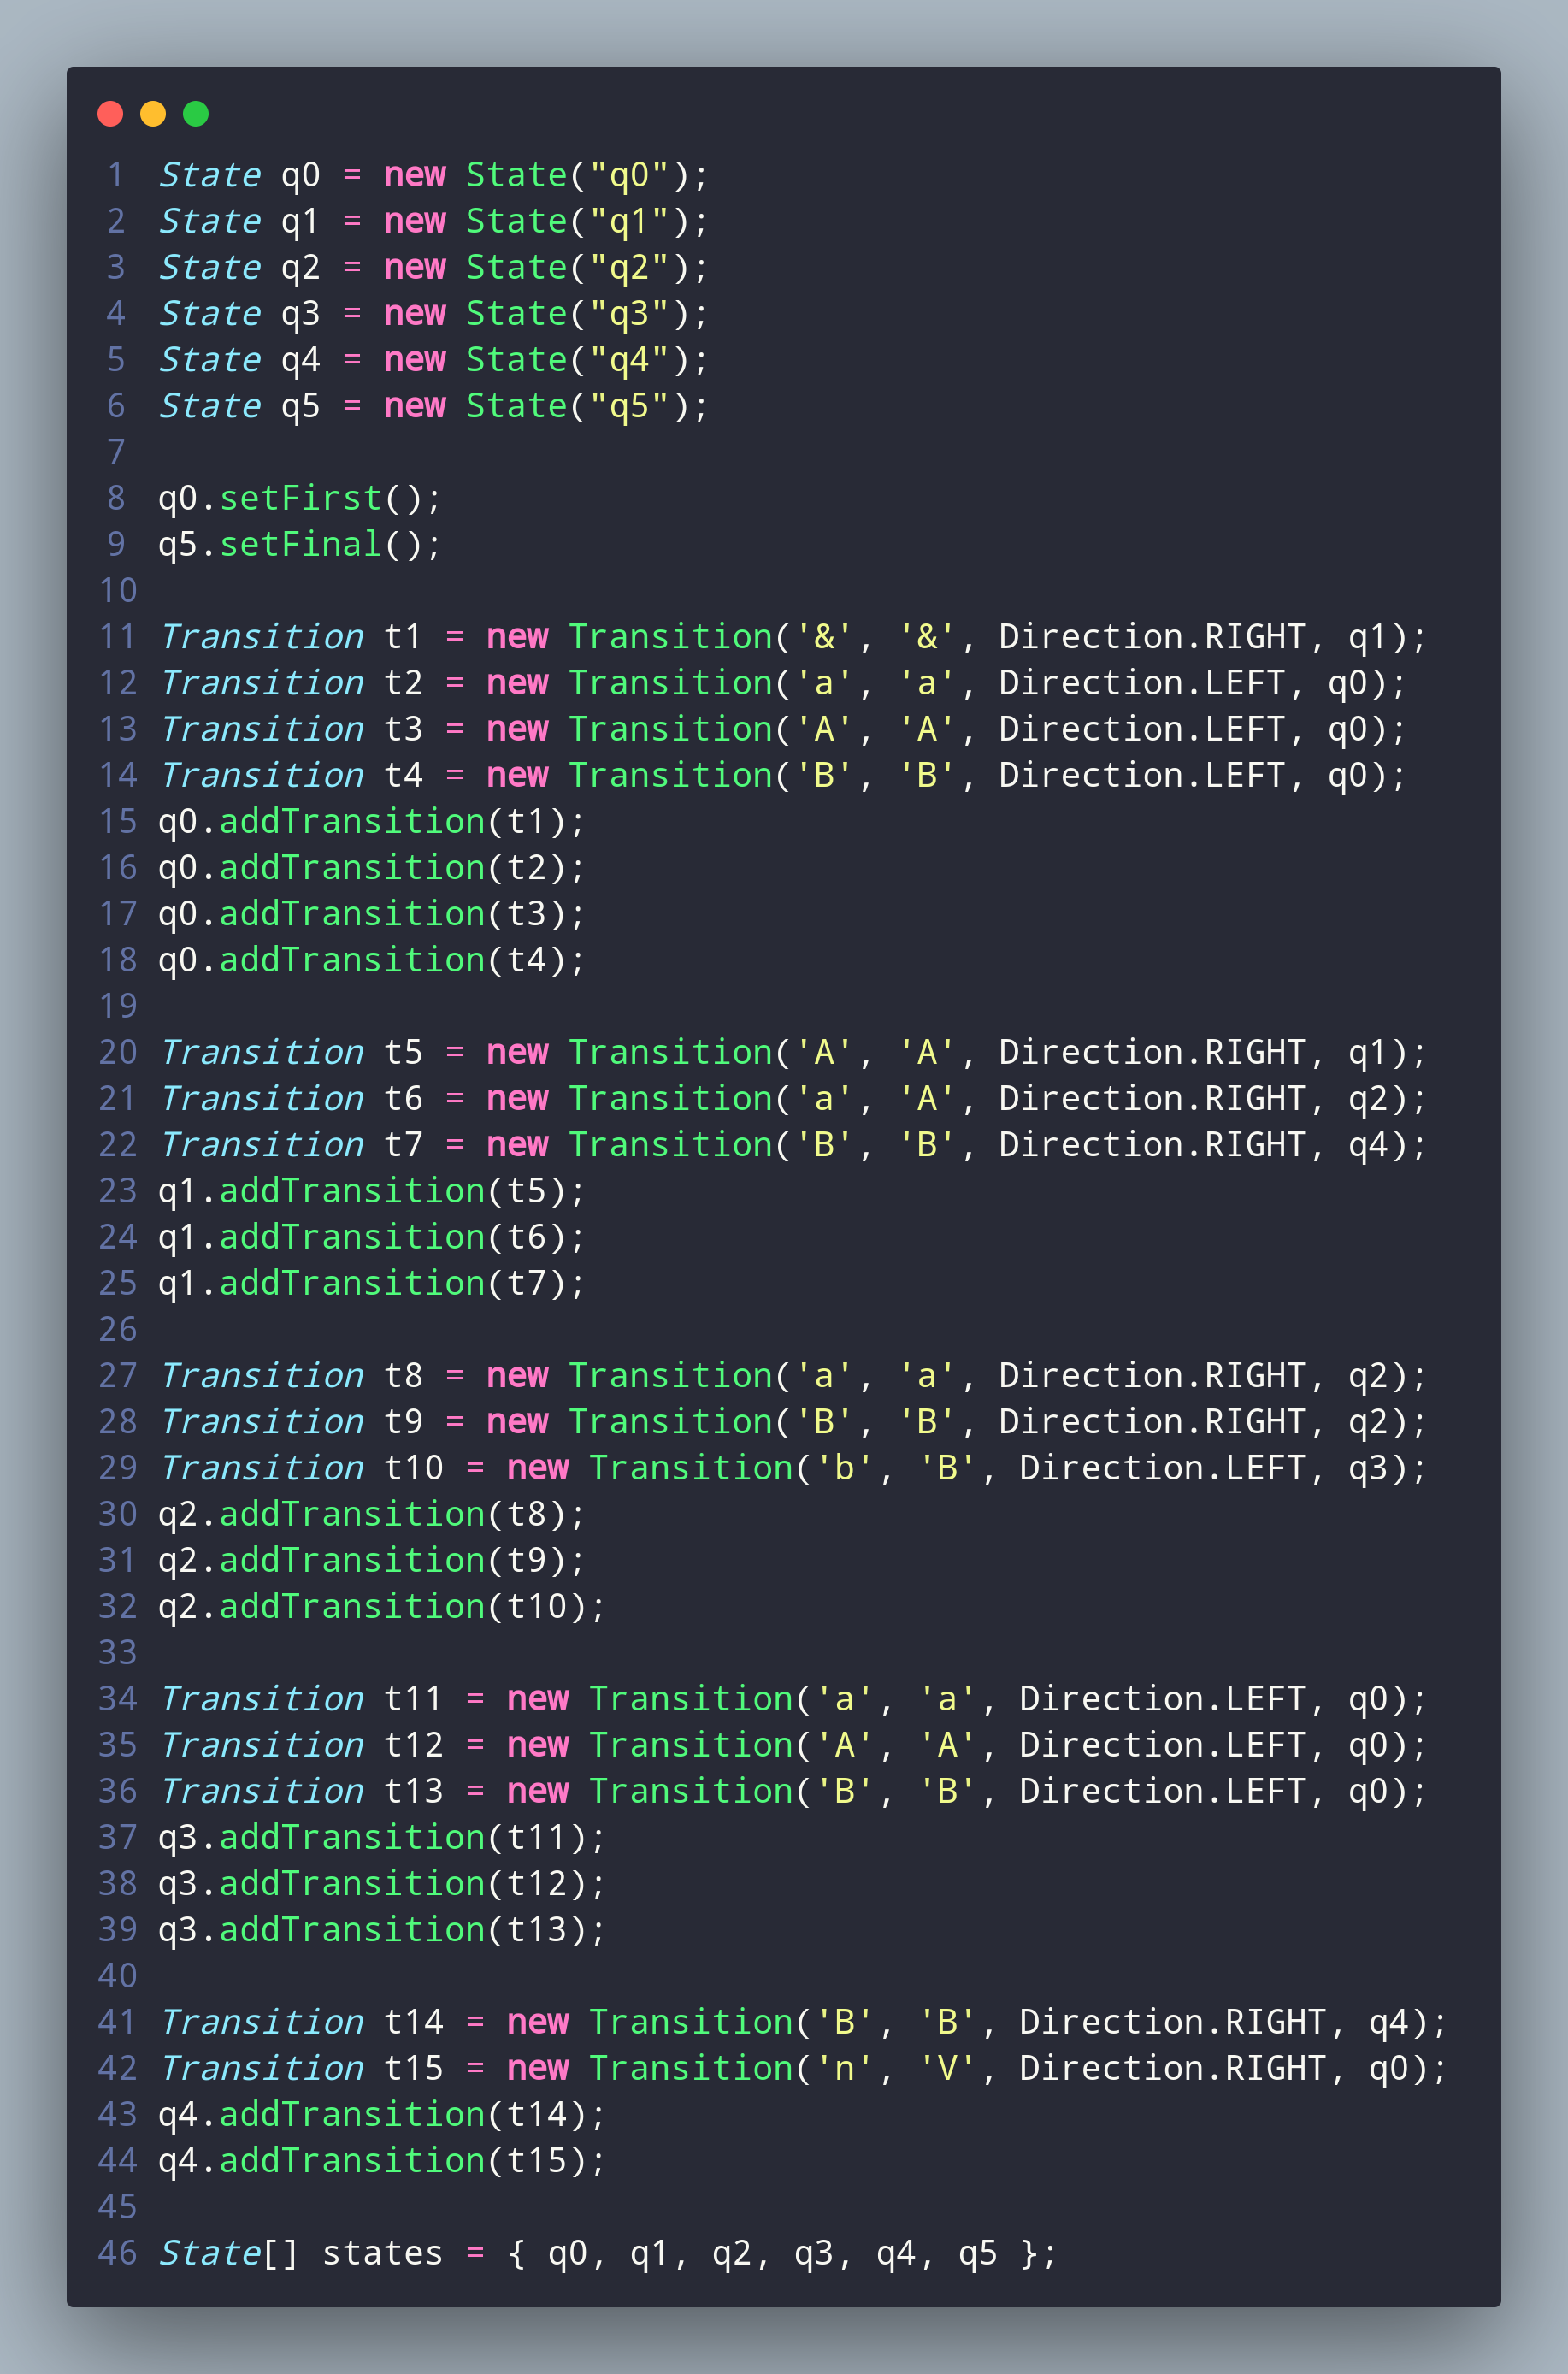Click q3.addTransition(t11) line
The width and height of the screenshot is (1568, 2374).
point(383,1838)
